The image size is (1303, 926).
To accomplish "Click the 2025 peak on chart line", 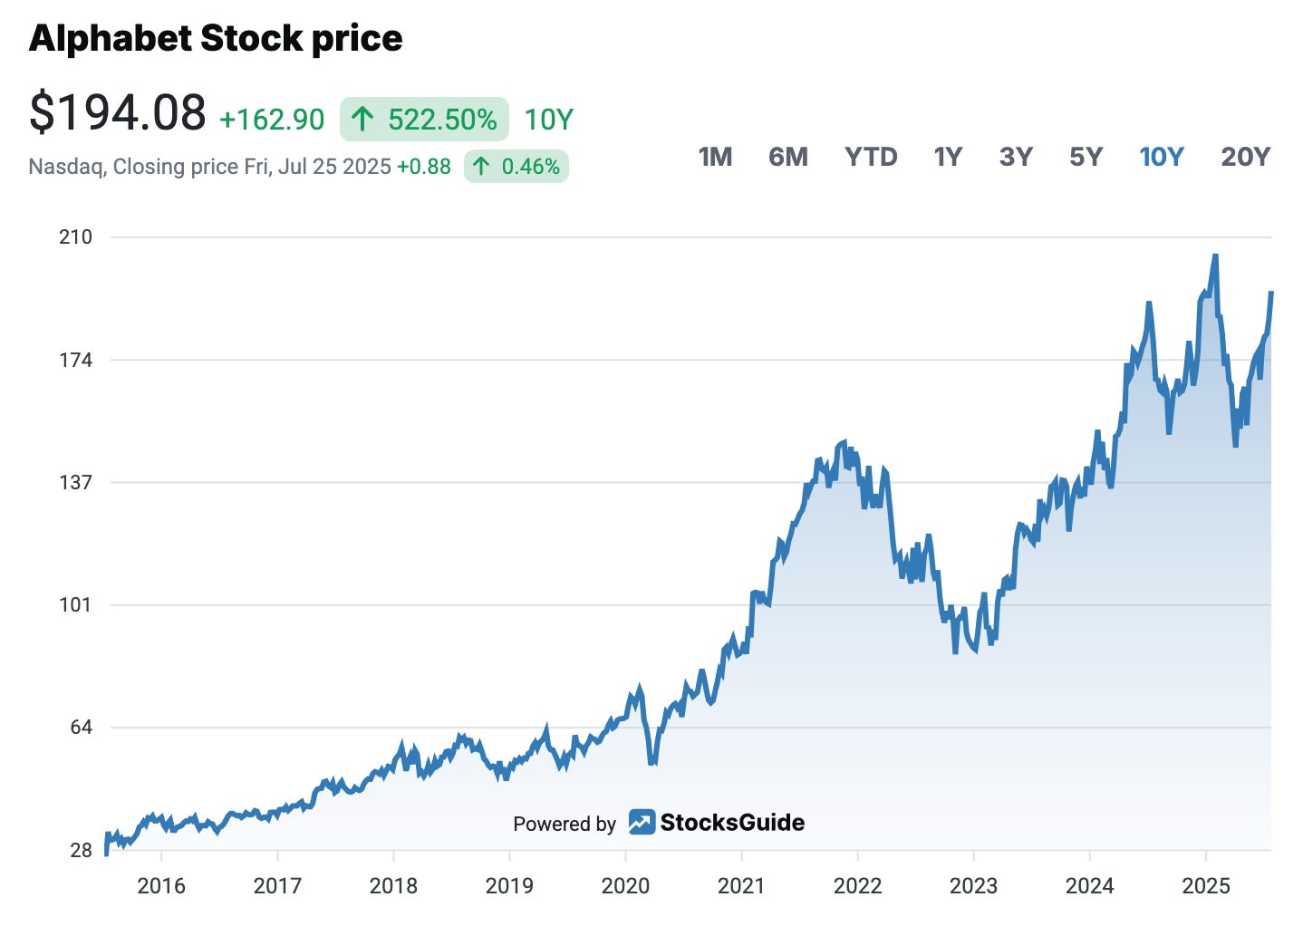I will click(1215, 256).
